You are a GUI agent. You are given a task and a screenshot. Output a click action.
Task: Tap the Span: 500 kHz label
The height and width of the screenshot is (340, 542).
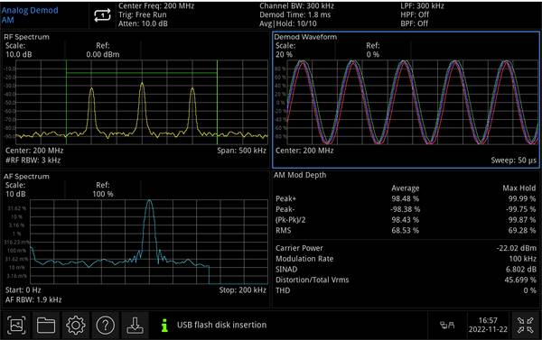point(241,151)
